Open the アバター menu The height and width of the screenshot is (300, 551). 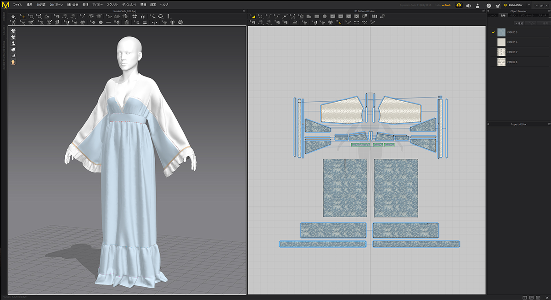click(97, 4)
